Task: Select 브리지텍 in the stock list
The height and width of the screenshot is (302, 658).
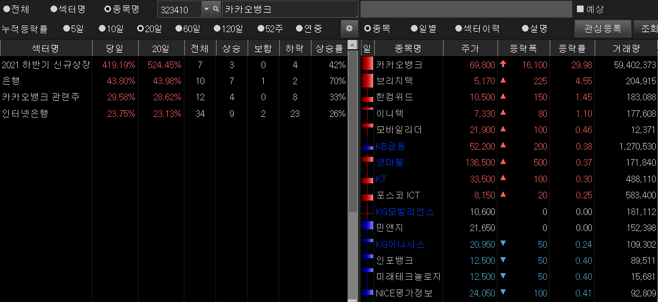Action: (394, 81)
